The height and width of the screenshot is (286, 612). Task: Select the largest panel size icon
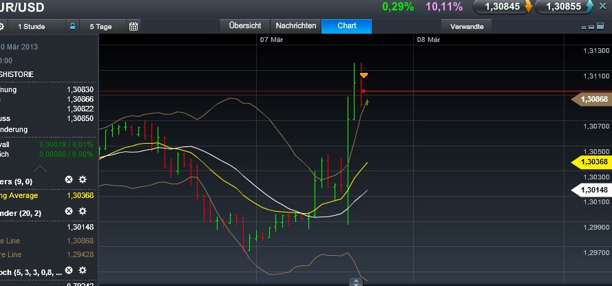(x=601, y=26)
